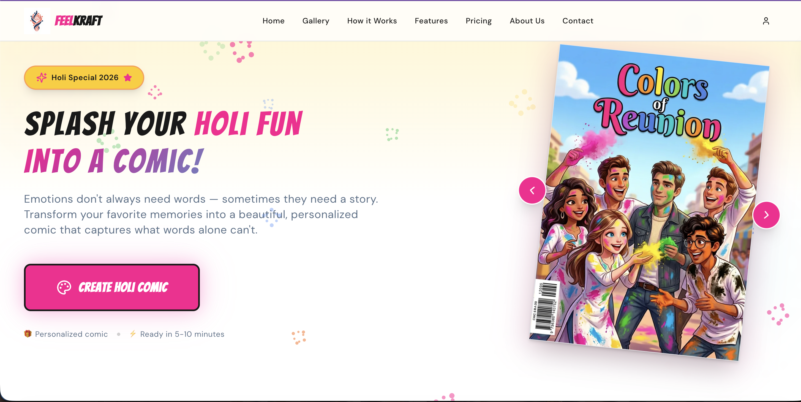Click the gift box icon near Personalized comic

coord(28,334)
